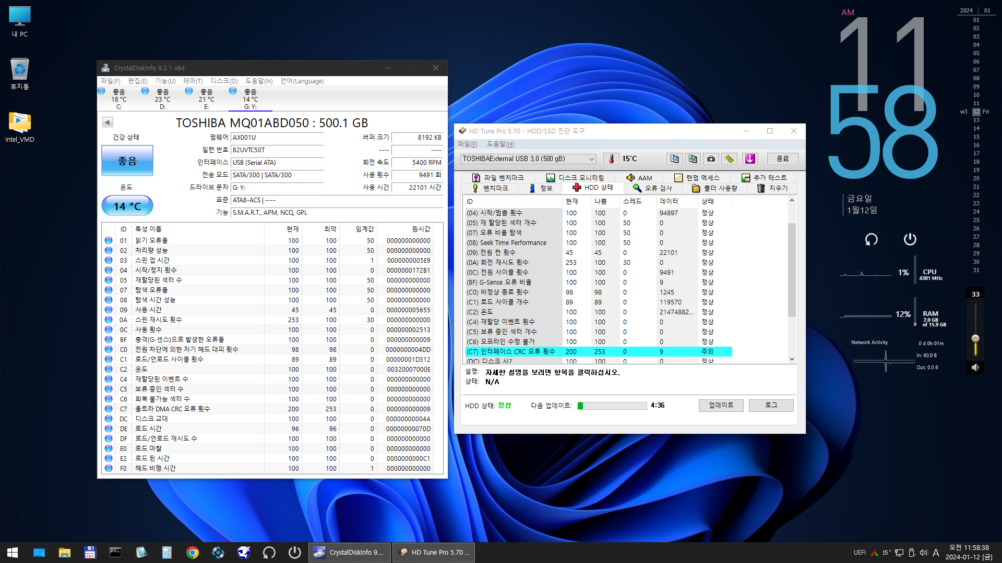Click the firmware field AX001U

point(278,138)
